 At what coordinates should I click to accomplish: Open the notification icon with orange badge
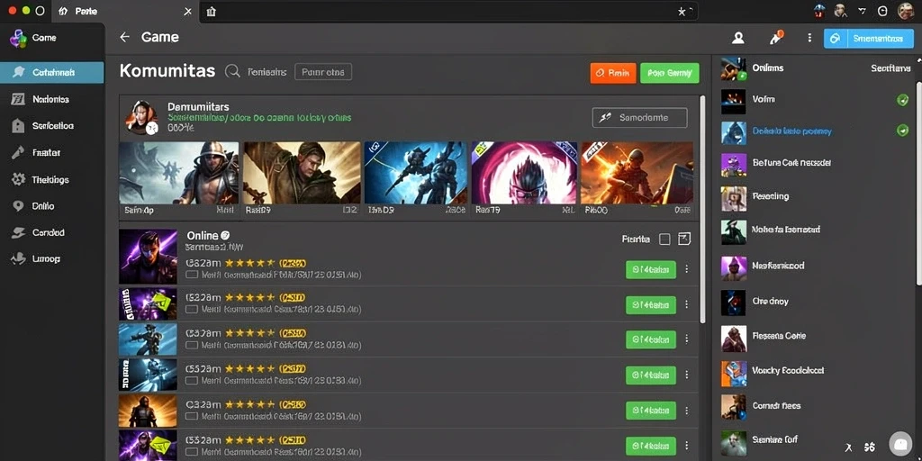click(776, 38)
